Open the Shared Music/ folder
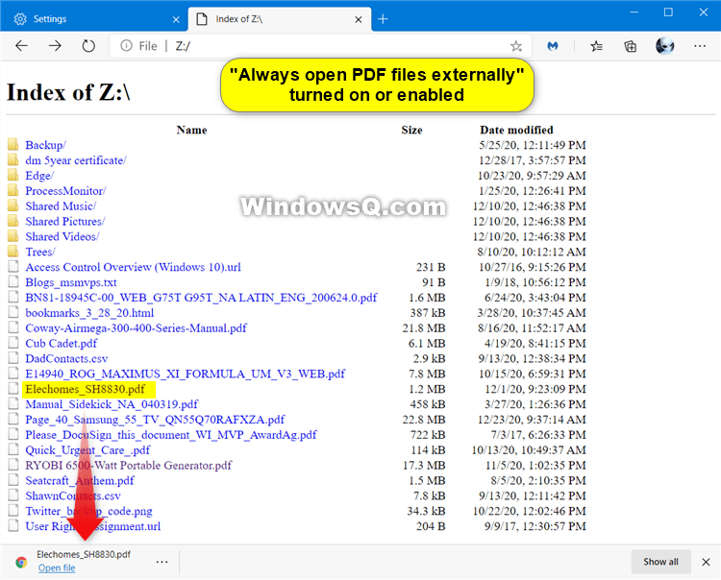The width and height of the screenshot is (721, 580). (x=61, y=205)
